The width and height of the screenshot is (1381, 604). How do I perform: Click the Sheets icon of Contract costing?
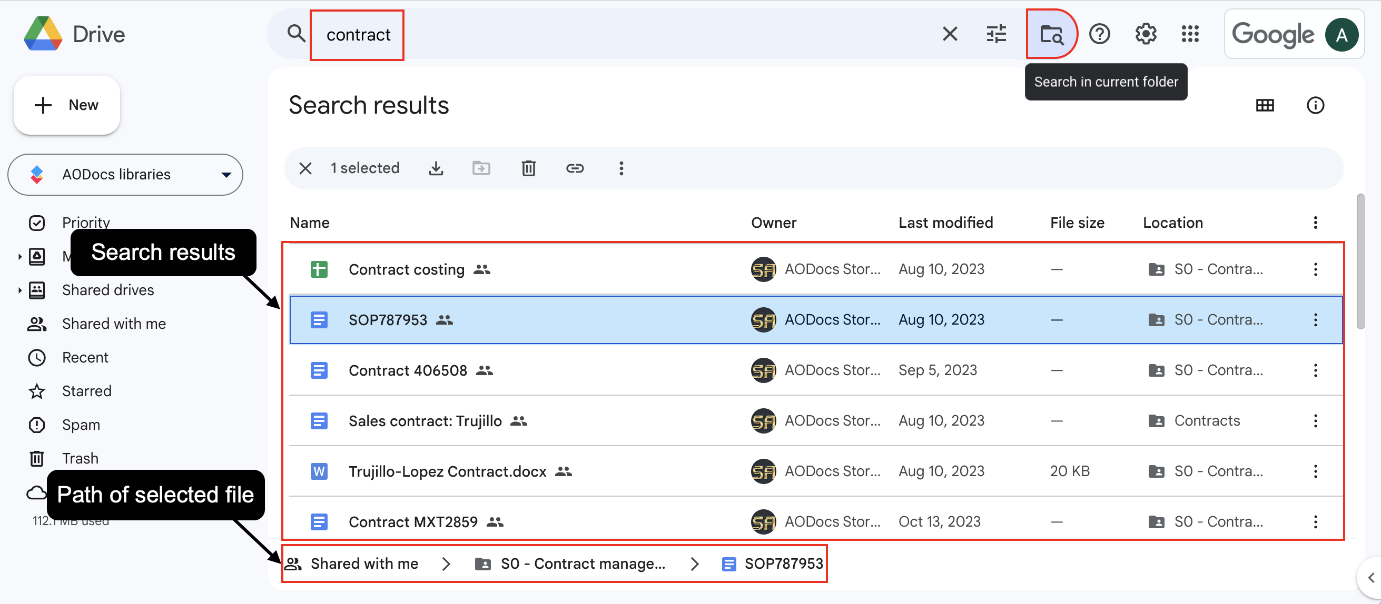[x=319, y=269]
